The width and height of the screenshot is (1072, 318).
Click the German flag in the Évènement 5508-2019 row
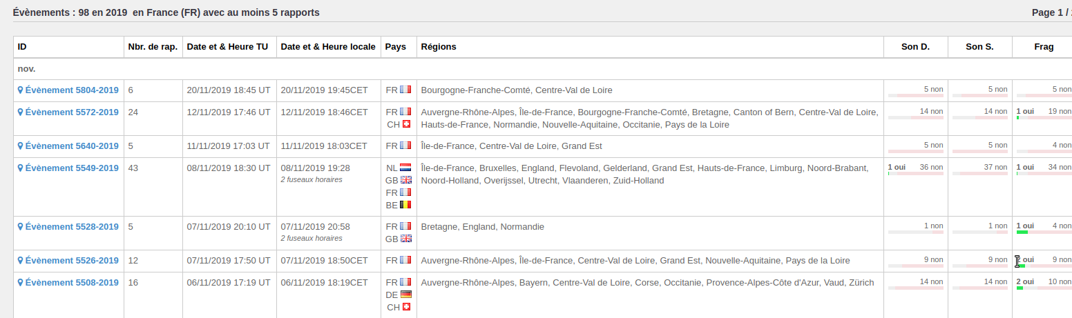(405, 295)
